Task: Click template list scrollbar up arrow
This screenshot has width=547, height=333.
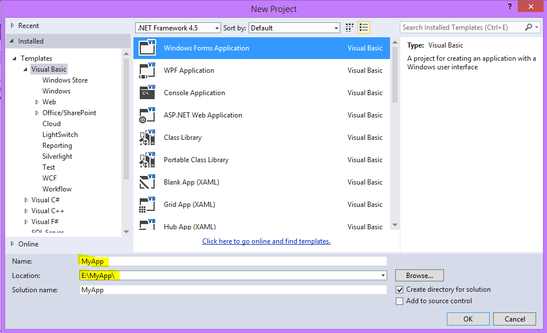Action: click(395, 42)
